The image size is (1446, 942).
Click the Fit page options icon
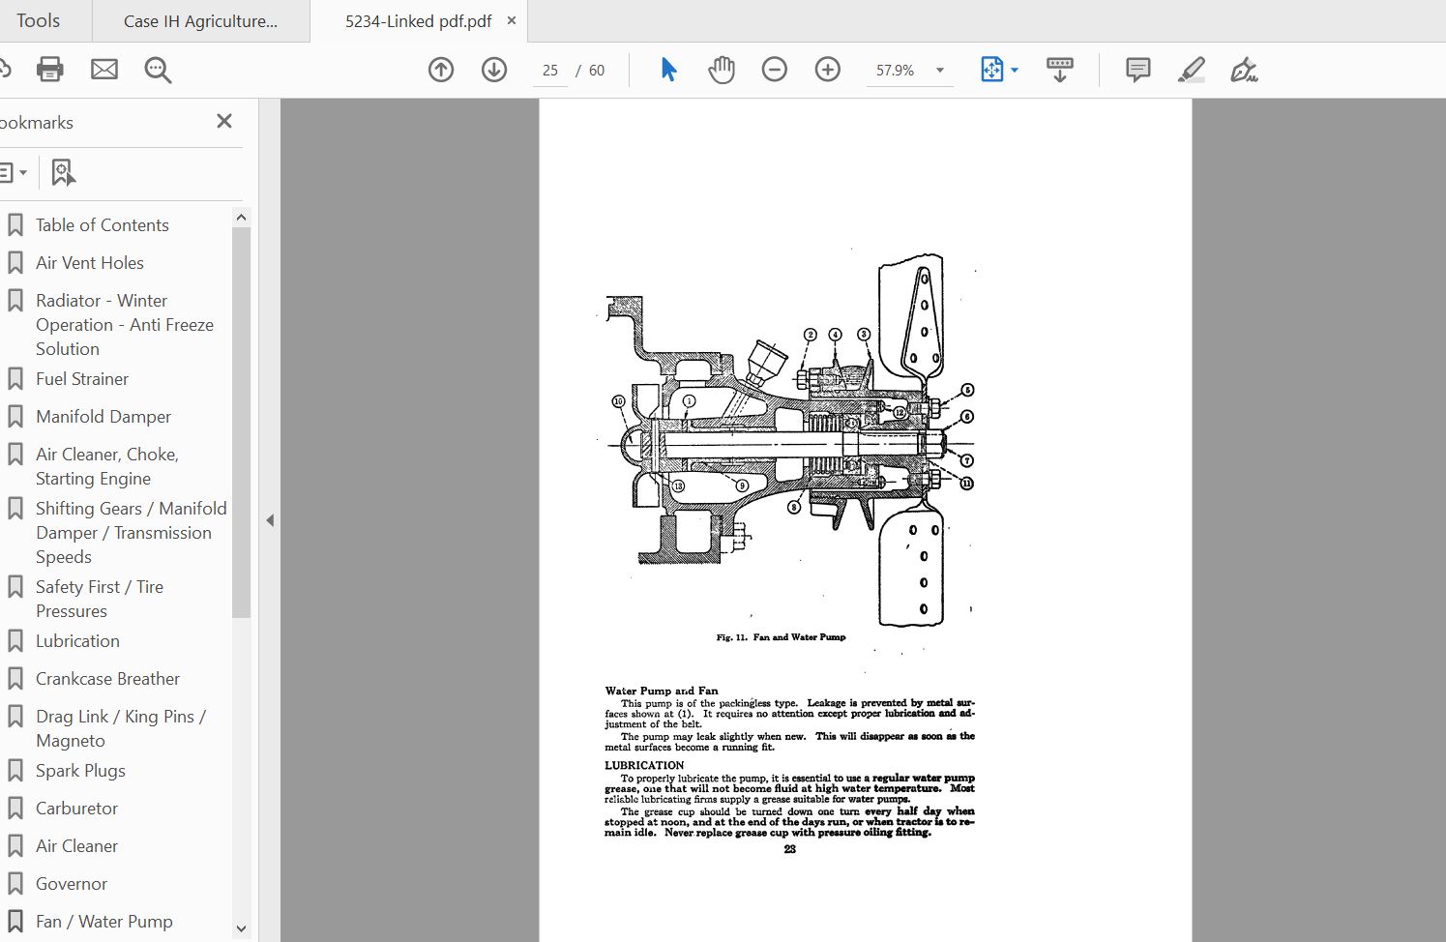pyautogui.click(x=992, y=70)
